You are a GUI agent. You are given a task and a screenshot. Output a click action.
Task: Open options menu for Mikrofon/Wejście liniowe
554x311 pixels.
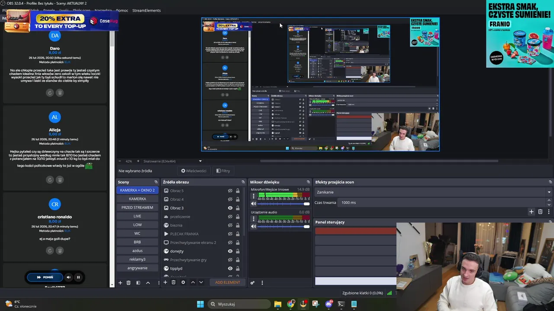click(x=254, y=196)
